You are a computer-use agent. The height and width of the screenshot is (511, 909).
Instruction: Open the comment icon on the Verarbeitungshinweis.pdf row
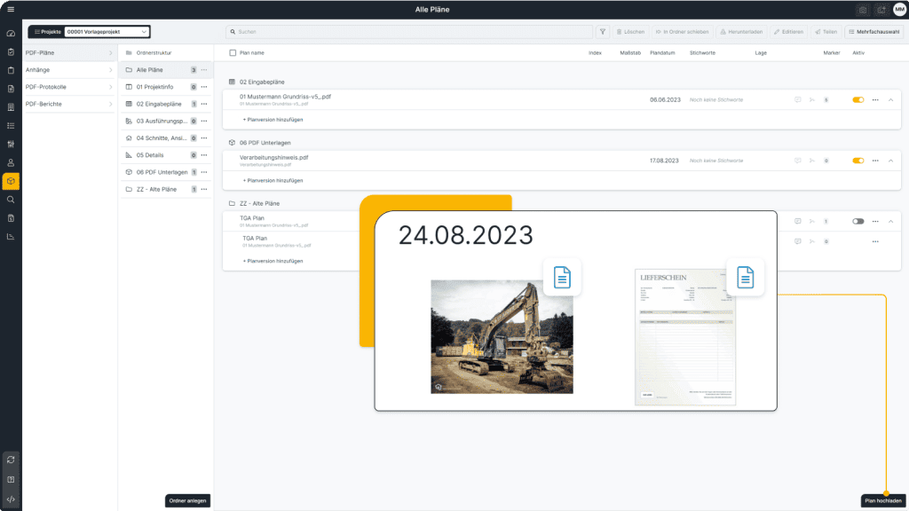point(797,161)
